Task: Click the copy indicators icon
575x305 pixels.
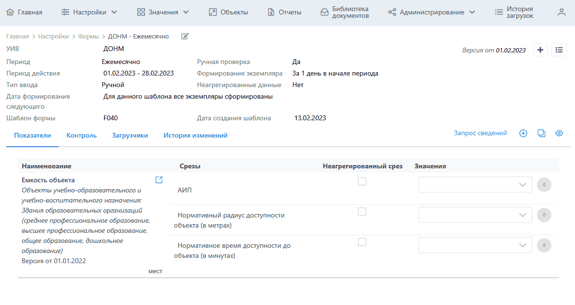Action: (x=541, y=133)
